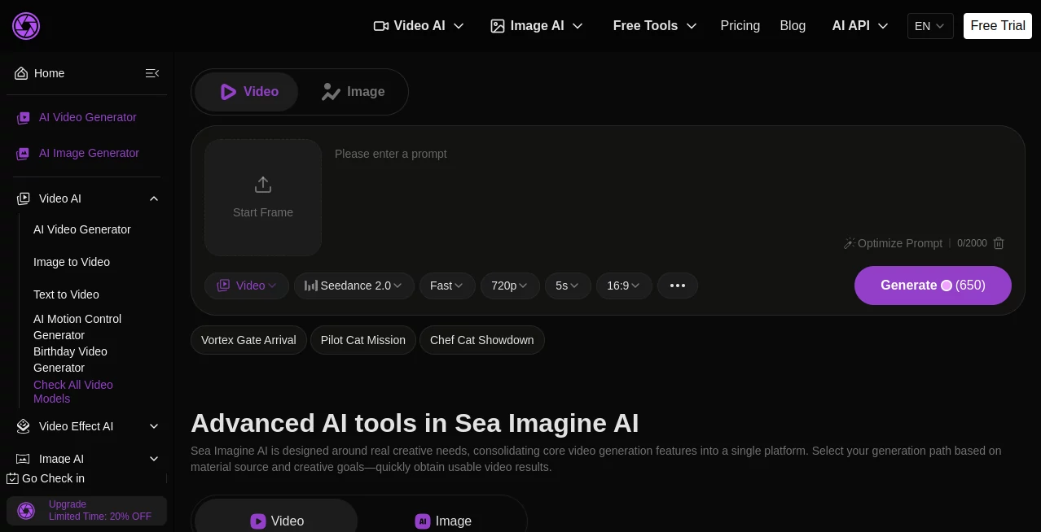Open the Free Tools navigation menu
The image size is (1041, 532).
(655, 26)
